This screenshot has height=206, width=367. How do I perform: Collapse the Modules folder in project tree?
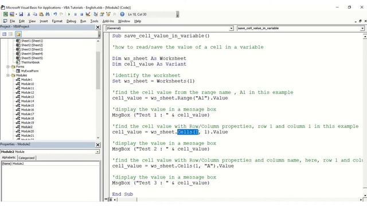click(x=8, y=76)
